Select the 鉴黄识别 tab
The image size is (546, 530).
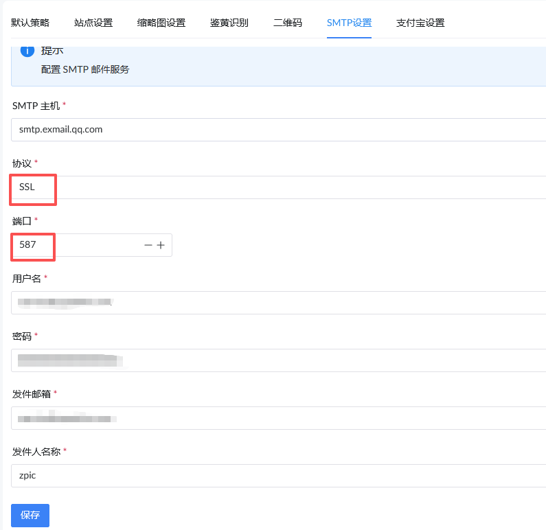point(229,23)
